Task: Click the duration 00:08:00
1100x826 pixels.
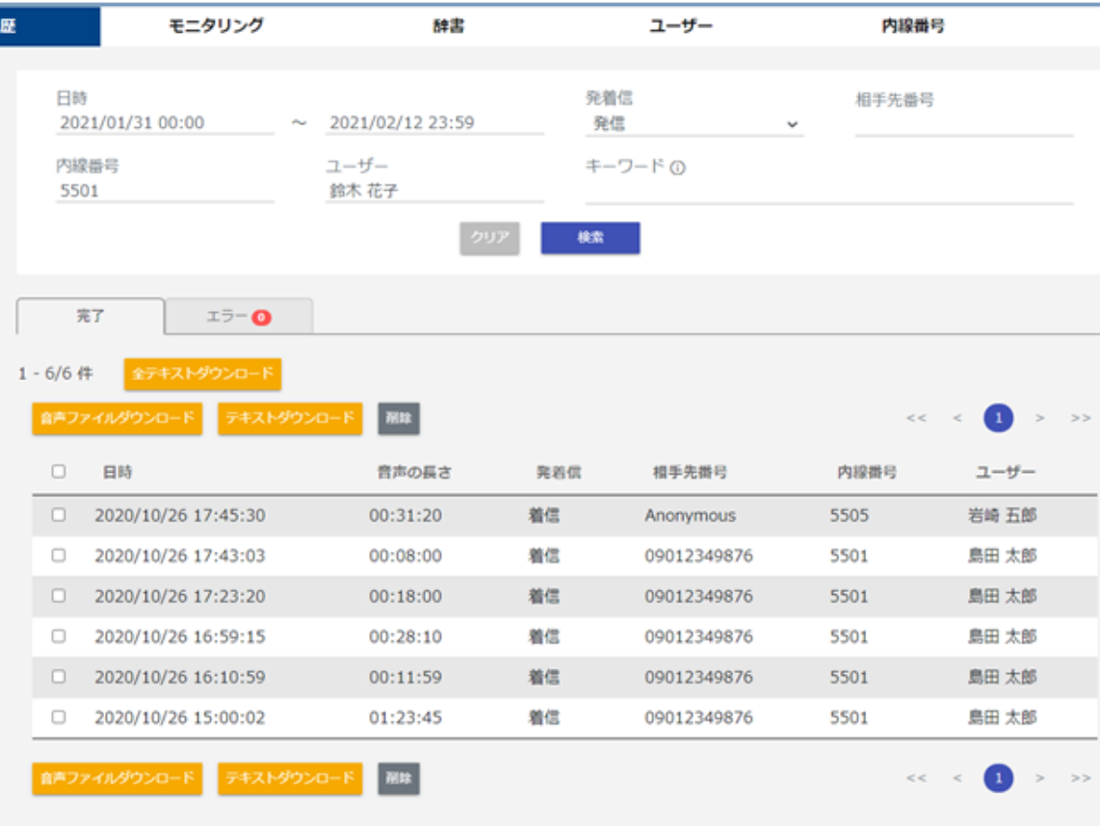Action: tap(406, 556)
